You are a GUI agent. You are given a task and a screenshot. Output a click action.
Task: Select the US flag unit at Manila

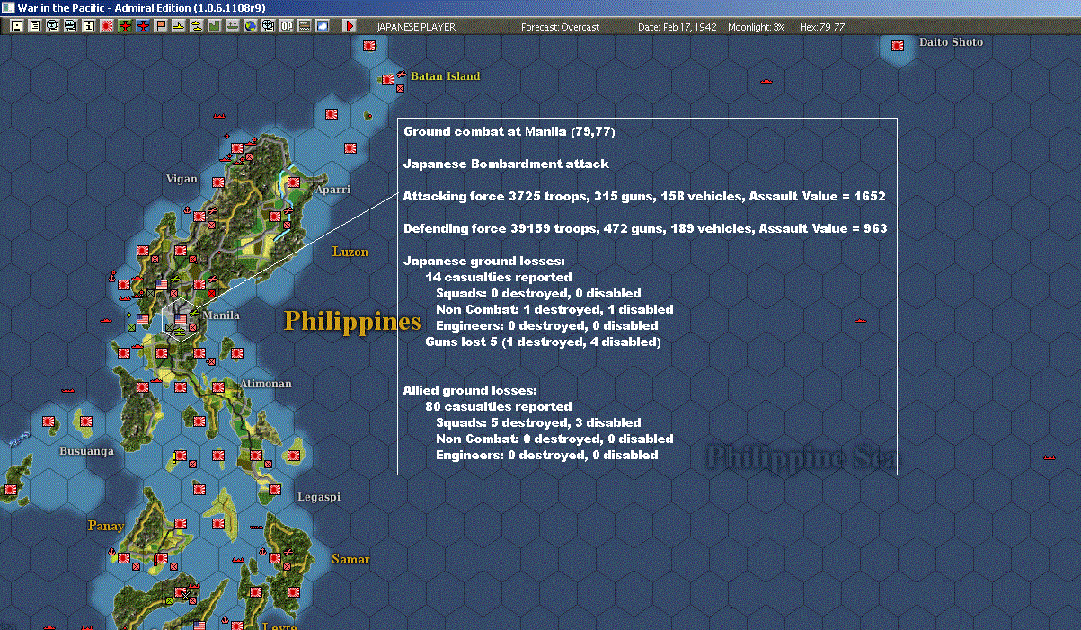click(x=181, y=318)
